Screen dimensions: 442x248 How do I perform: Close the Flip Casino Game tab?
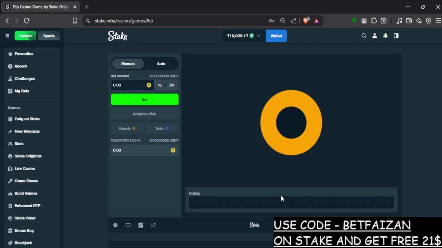pyautogui.click(x=75, y=7)
